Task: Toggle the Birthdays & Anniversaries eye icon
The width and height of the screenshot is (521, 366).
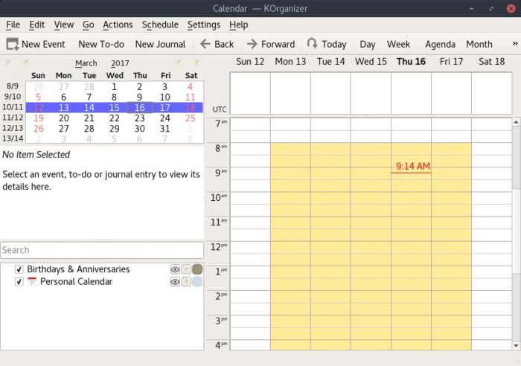Action: (175, 269)
